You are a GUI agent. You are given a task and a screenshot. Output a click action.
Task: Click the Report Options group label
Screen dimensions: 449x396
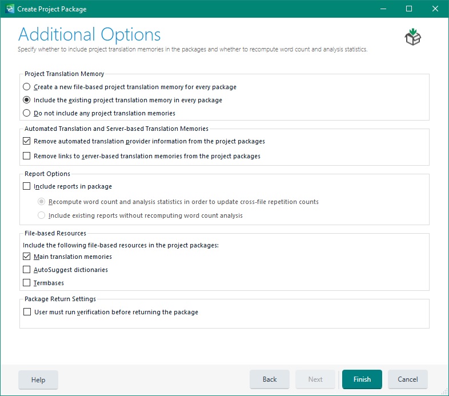click(47, 174)
